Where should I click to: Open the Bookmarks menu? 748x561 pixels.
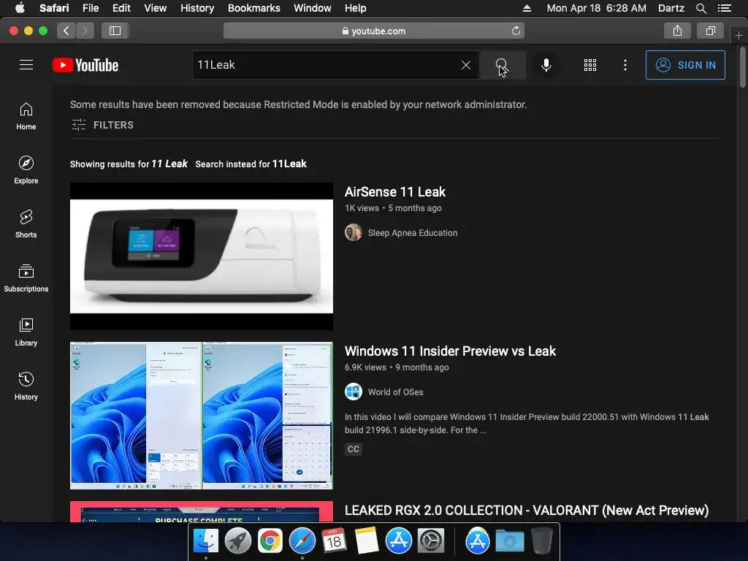tap(253, 8)
